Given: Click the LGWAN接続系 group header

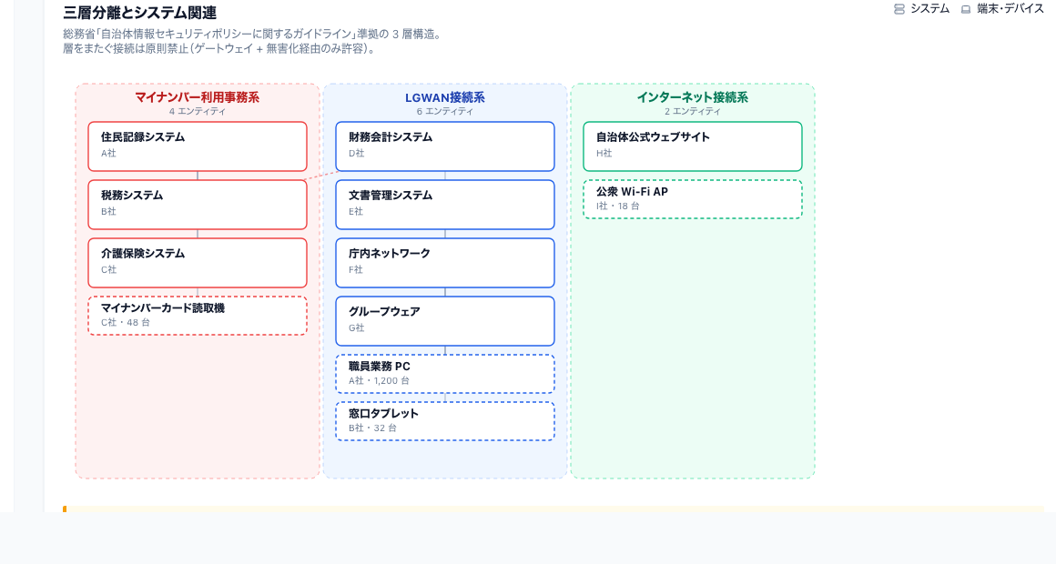Looking at the screenshot, I should (x=445, y=97).
